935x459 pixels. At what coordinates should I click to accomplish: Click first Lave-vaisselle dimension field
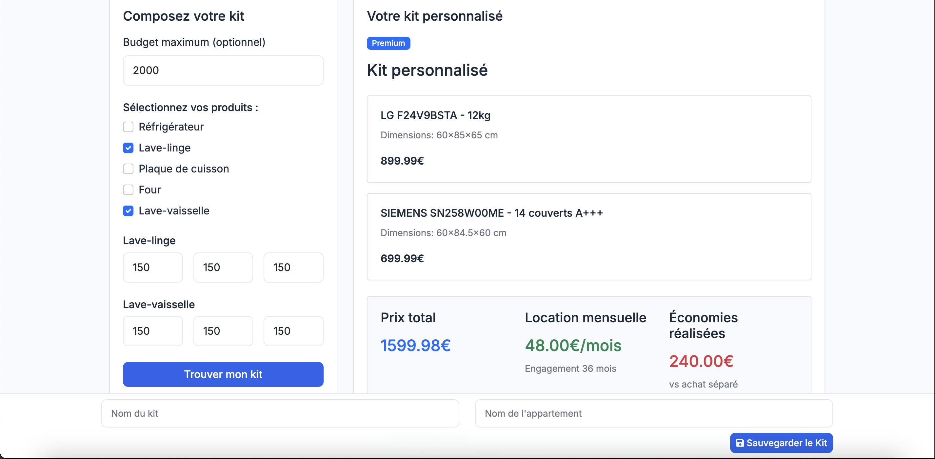click(x=153, y=331)
